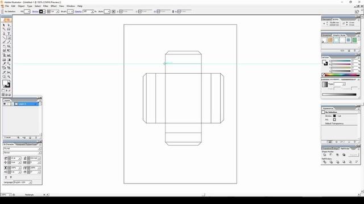Screen dimensions: 364x204
Task: Select the Eyedropper tool
Action: [x=4, y=64]
